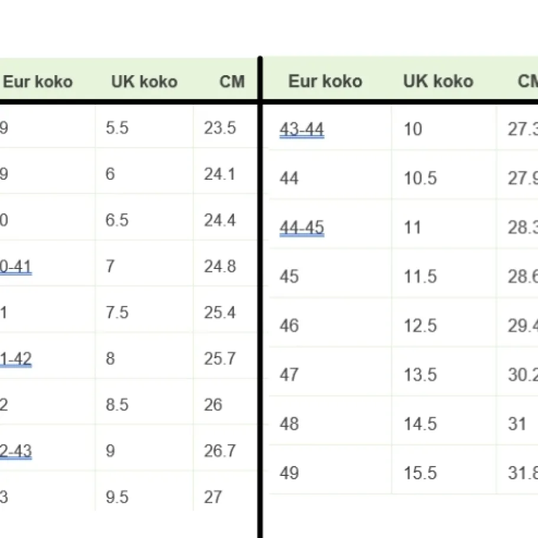Open the underlined 44-45 Eur size link
Viewport: 538px width, 538px height.
[x=302, y=228]
